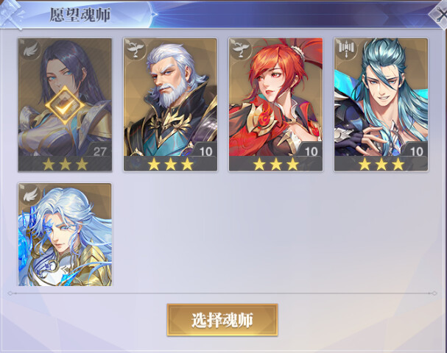Click the bird emblem on the white-bearded man's card
447x353 pixels.
point(135,49)
